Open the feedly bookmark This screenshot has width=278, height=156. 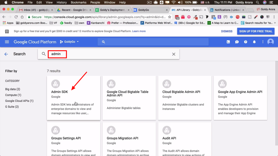(x=66, y=23)
